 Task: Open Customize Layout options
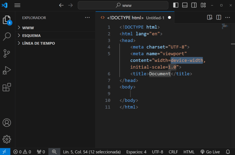click(x=203, y=5)
